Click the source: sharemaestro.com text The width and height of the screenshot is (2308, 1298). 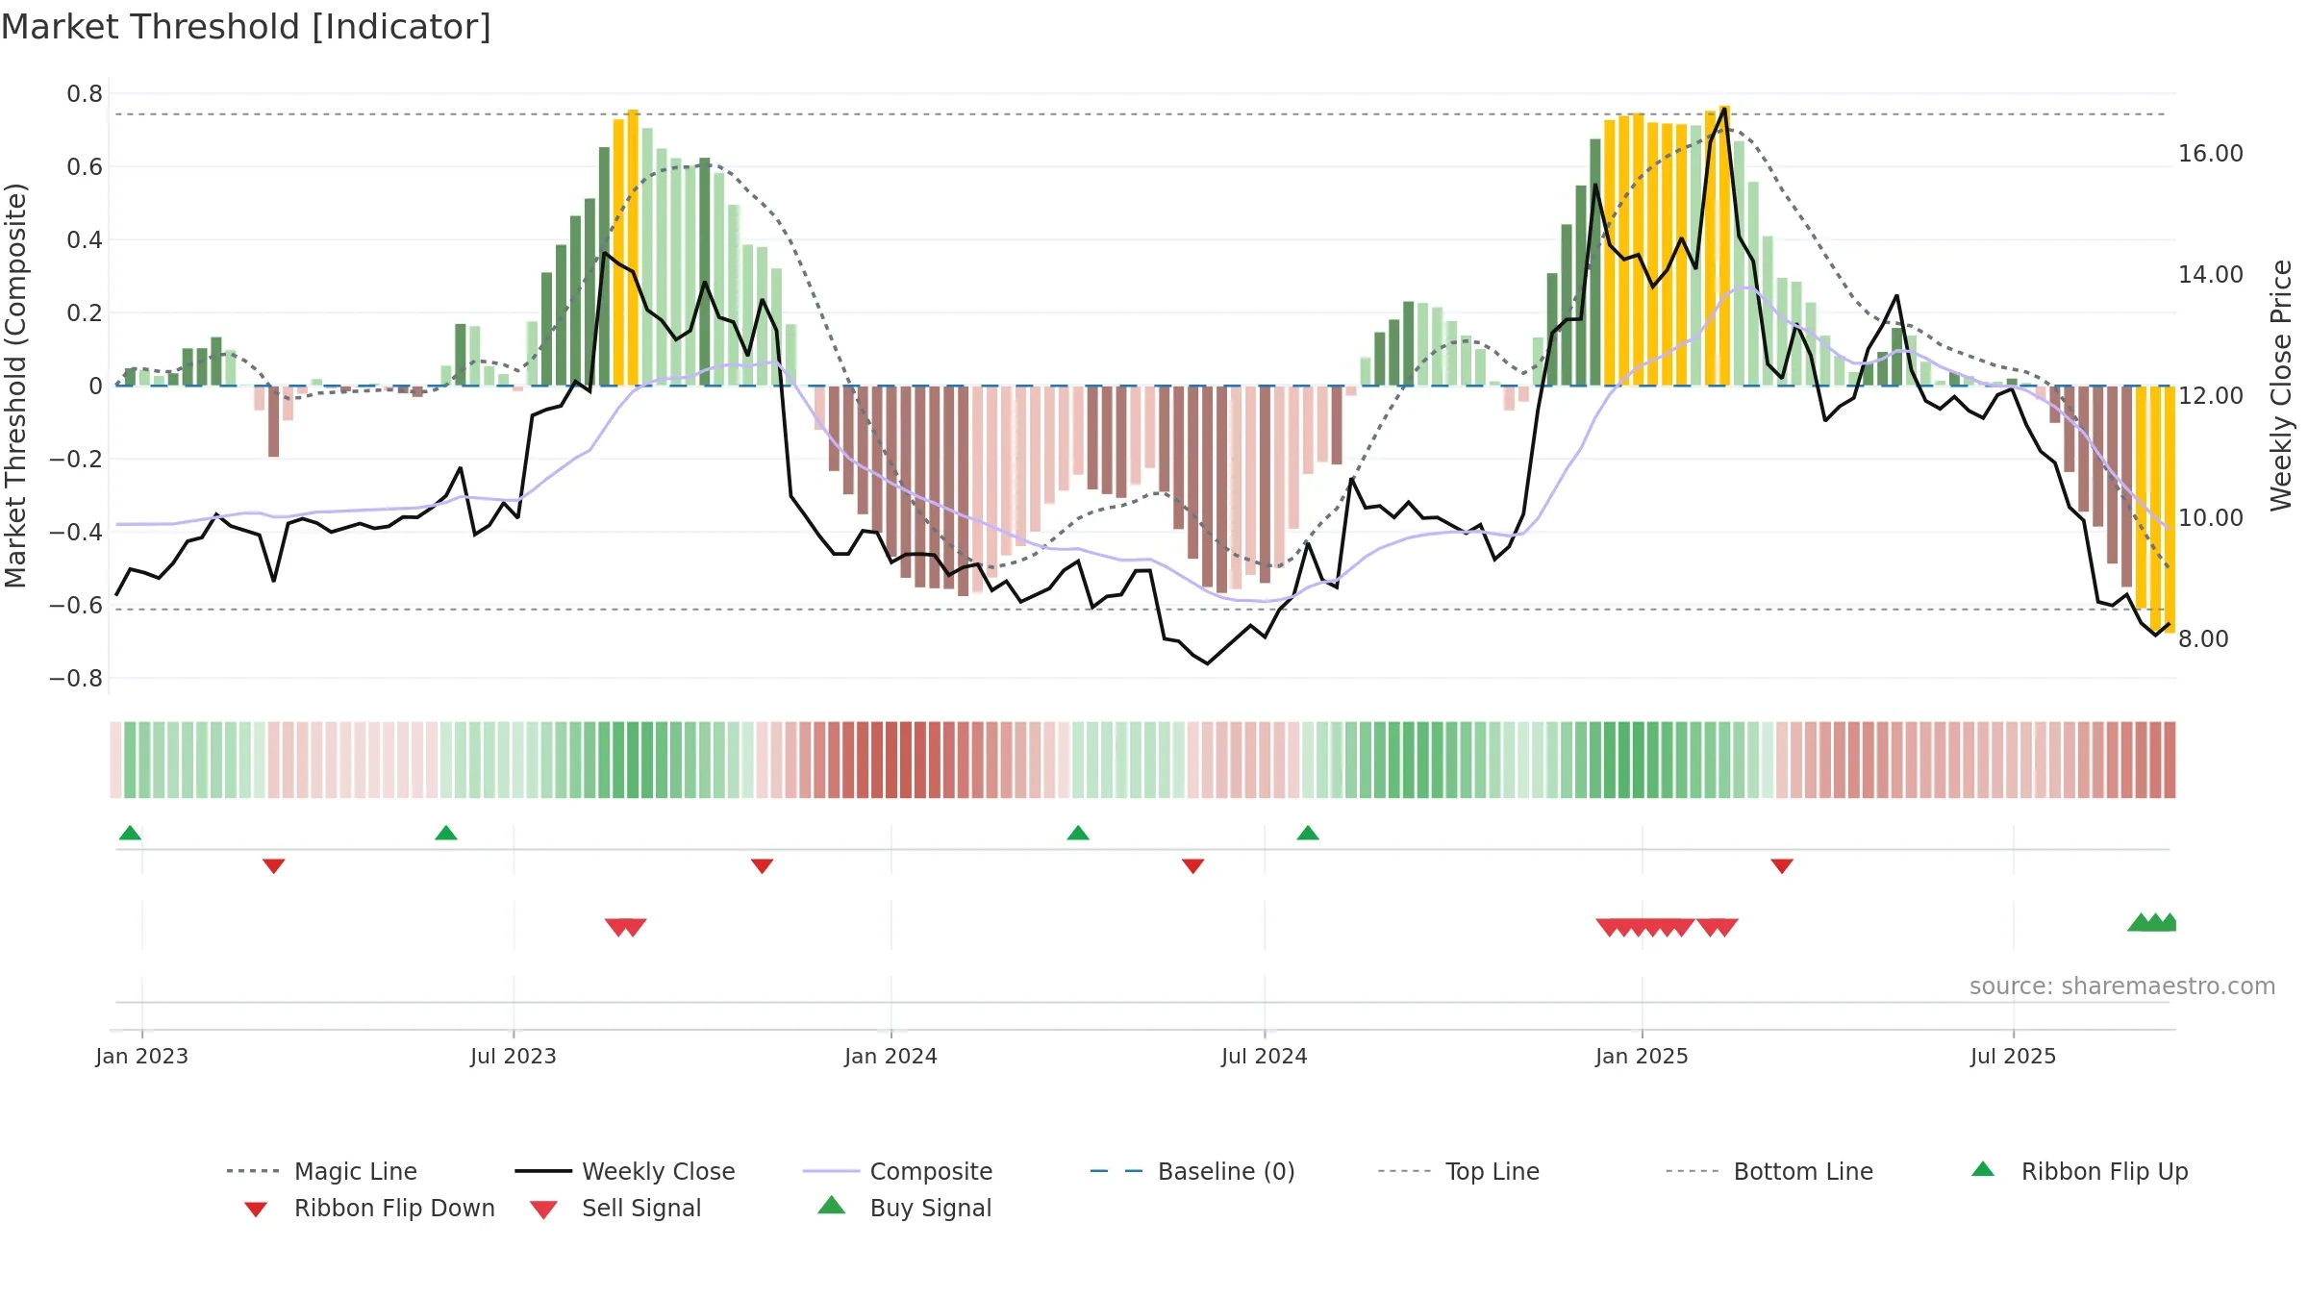[2122, 986]
